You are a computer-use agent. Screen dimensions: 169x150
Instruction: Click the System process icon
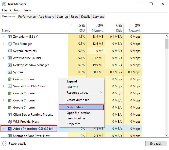[10, 72]
